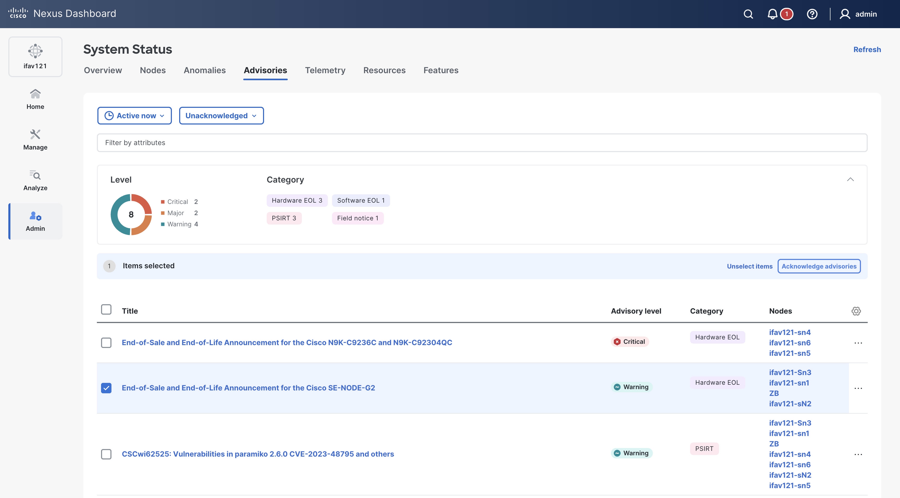Click the red notification count badge

(x=786, y=14)
